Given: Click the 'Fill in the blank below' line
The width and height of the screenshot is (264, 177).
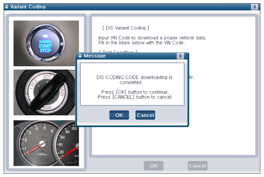Looking at the screenshot, I should coord(141,43).
